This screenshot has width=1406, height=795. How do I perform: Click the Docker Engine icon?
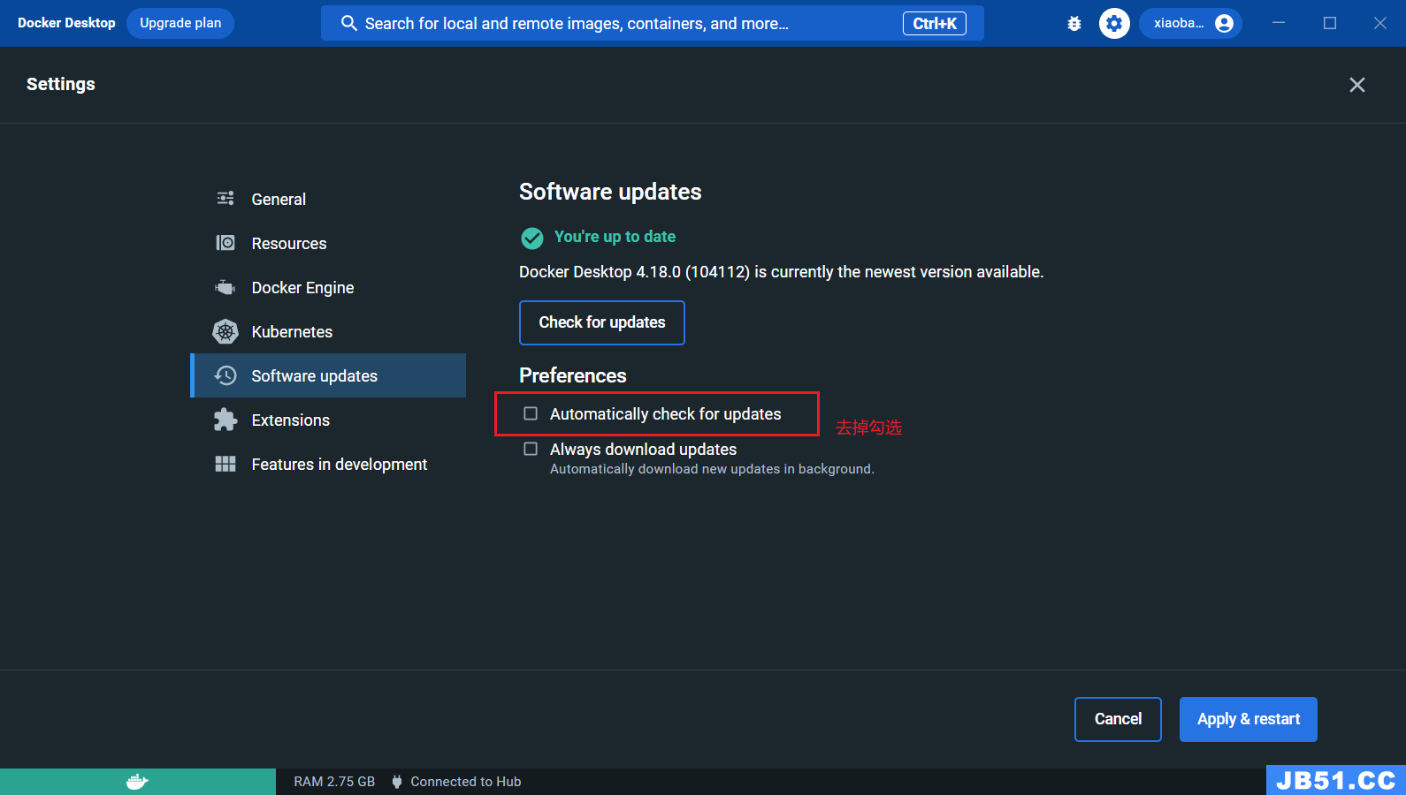pos(225,287)
